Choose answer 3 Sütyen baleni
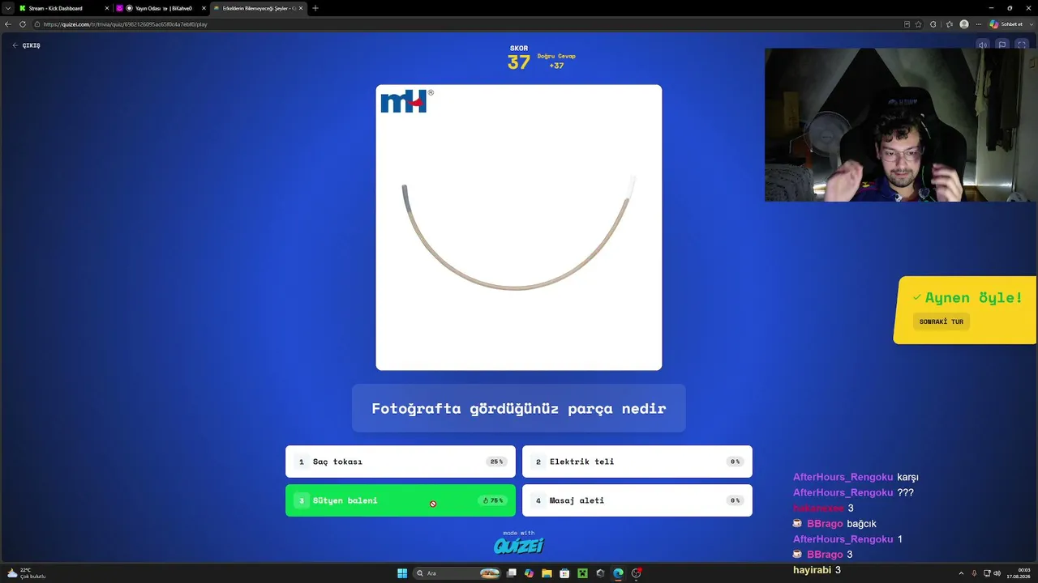The width and height of the screenshot is (1038, 583). (x=401, y=500)
